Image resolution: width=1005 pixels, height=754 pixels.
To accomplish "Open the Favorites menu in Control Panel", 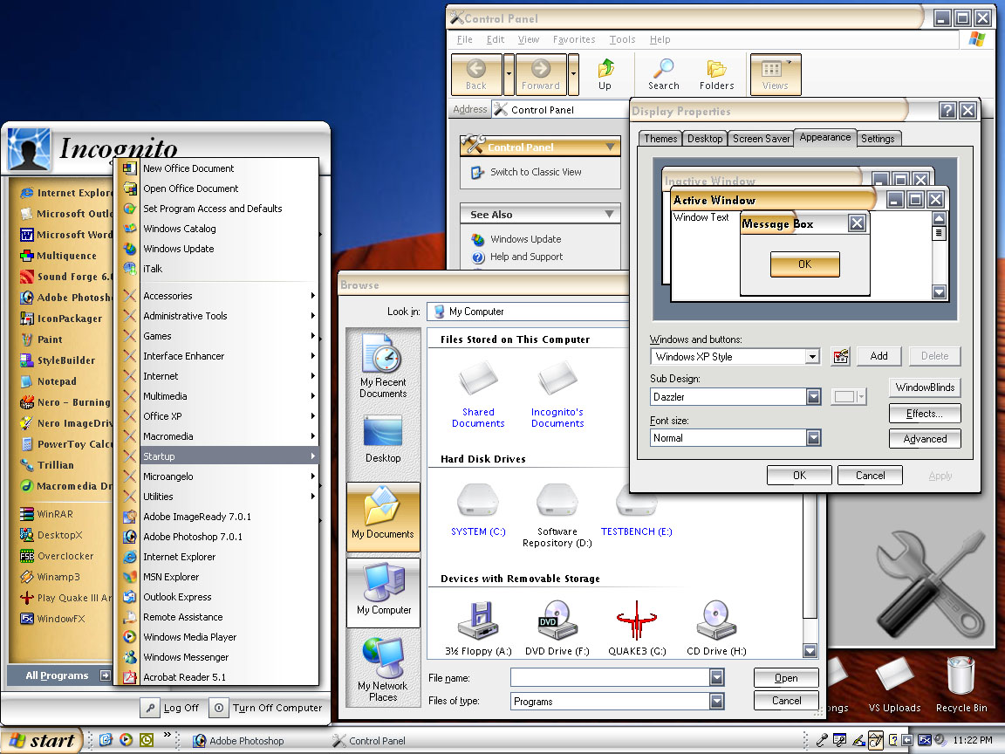I will click(x=574, y=39).
